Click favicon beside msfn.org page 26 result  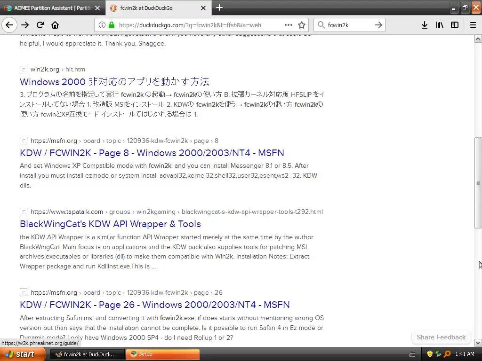[24, 292]
